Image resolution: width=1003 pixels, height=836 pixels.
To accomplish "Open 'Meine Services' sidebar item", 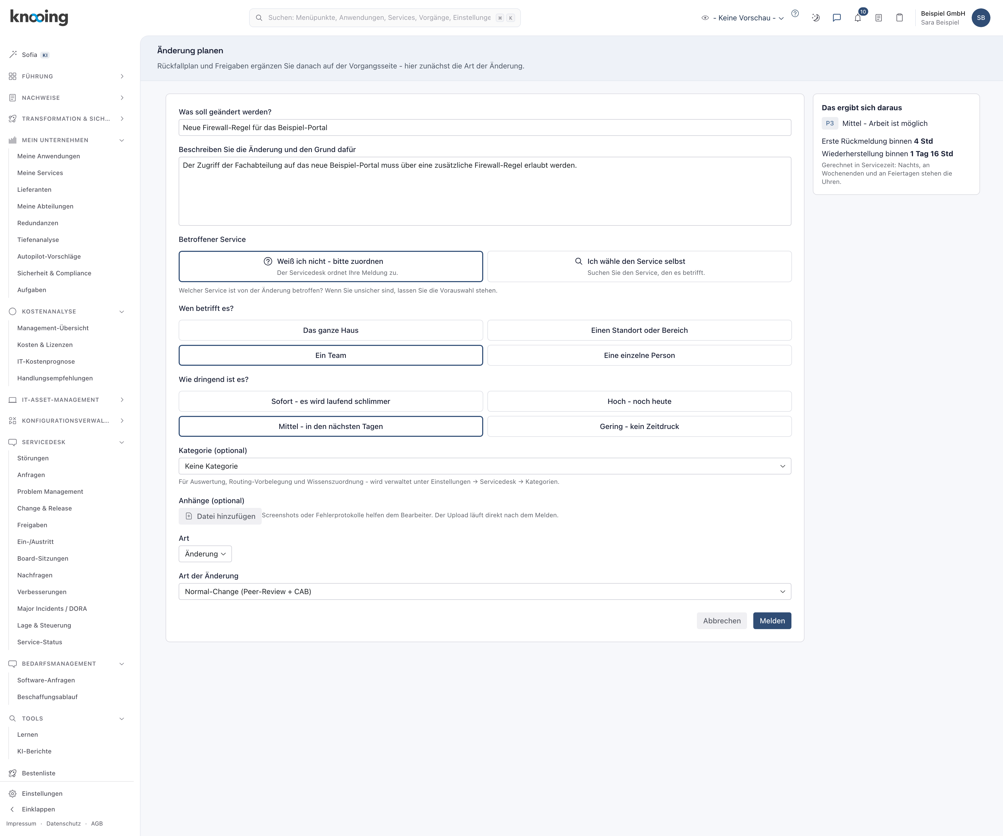I will tap(40, 173).
